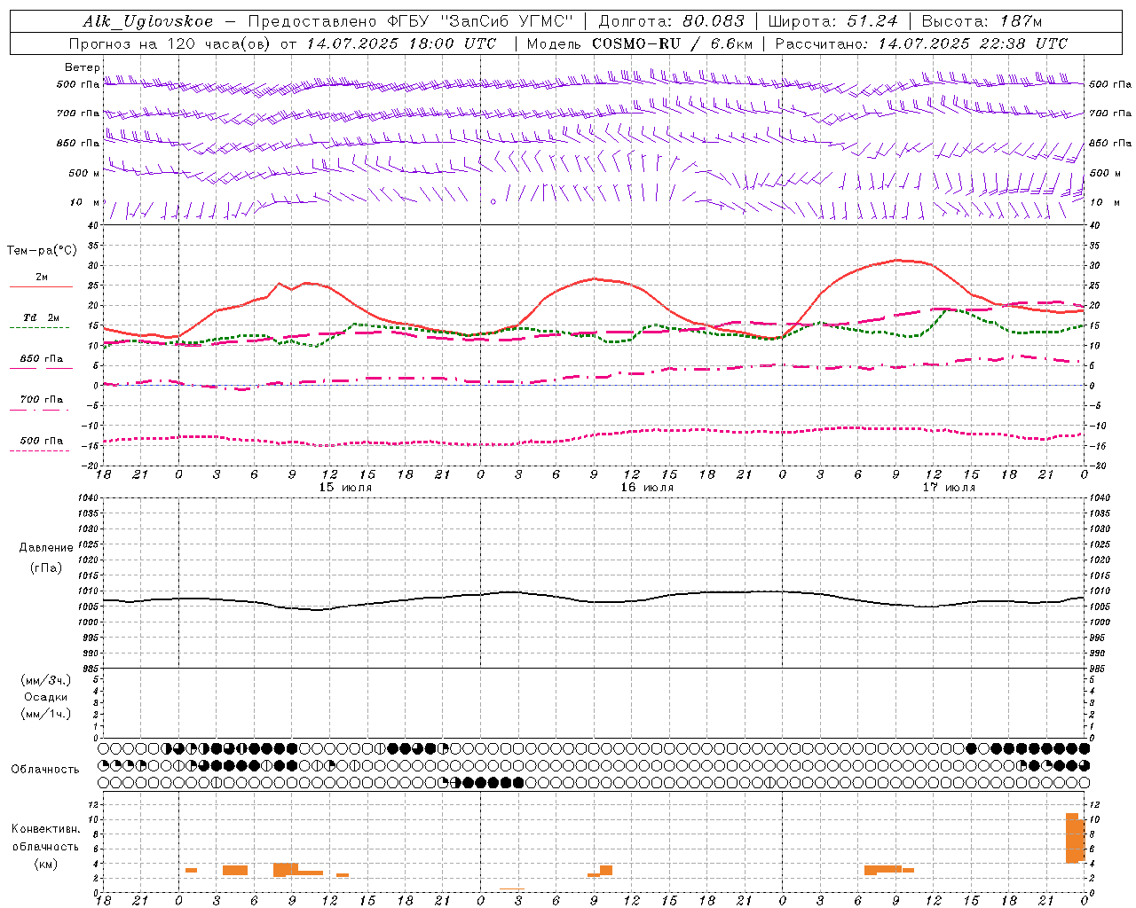Image resolution: width=1136 pixels, height=908 pixels.
Task: Click the tallest orange convective bar at chart end
Action: point(1072,838)
